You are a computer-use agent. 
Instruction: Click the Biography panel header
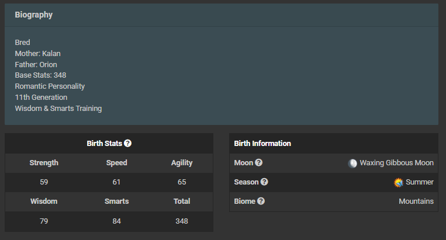222,15
